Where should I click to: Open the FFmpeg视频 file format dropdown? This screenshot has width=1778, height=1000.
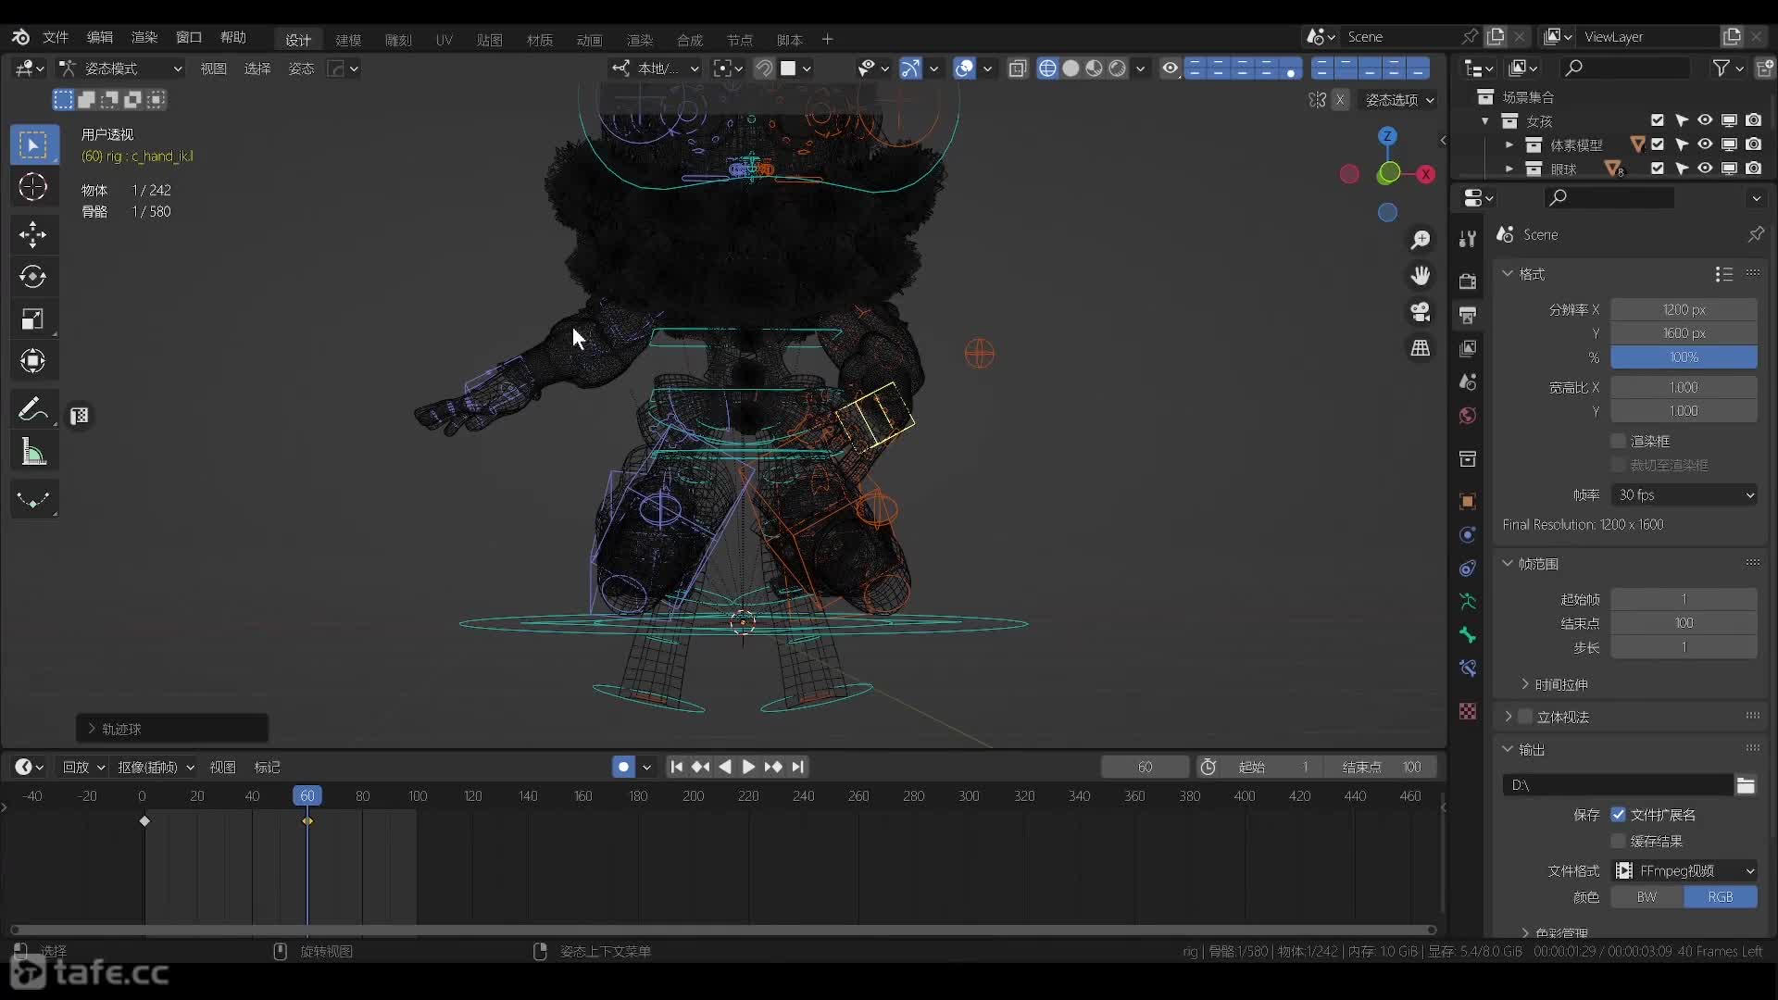(1684, 871)
